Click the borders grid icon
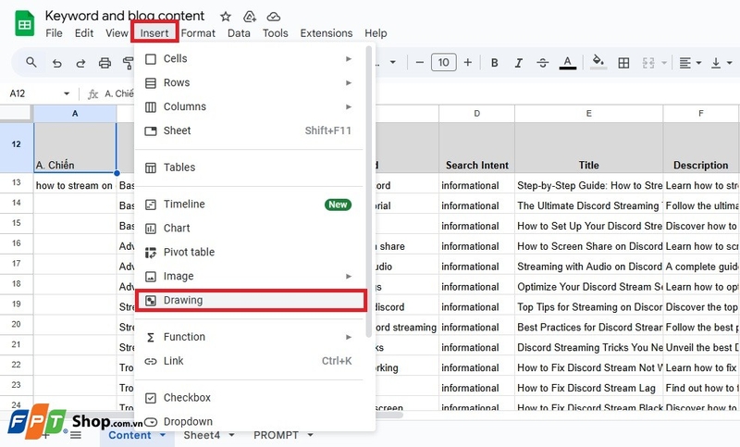Viewport: 740px width, 447px height. coord(623,63)
